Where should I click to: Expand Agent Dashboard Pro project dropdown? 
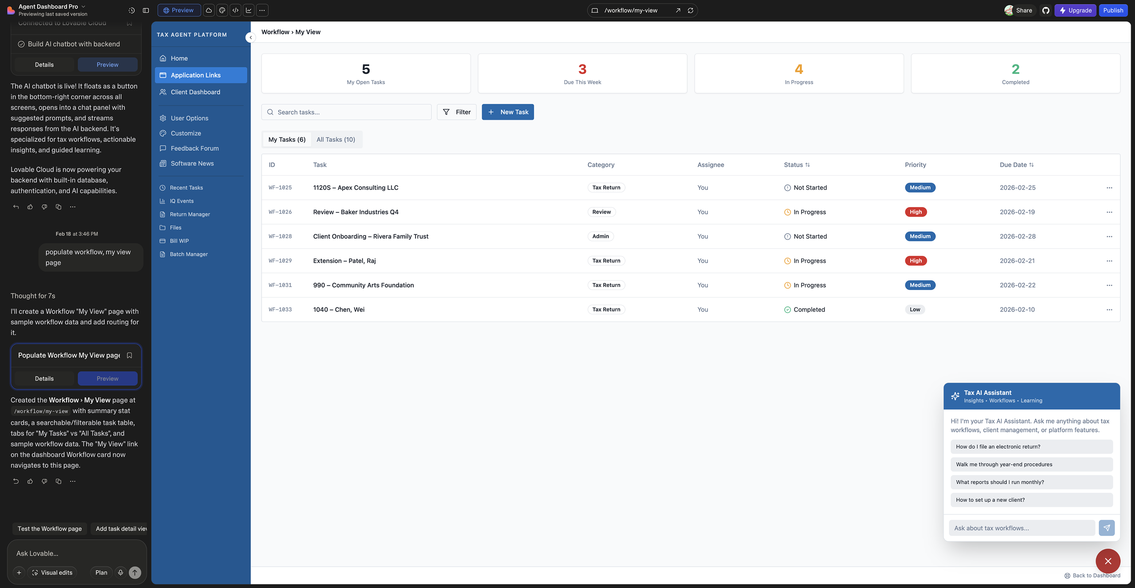click(x=83, y=6)
